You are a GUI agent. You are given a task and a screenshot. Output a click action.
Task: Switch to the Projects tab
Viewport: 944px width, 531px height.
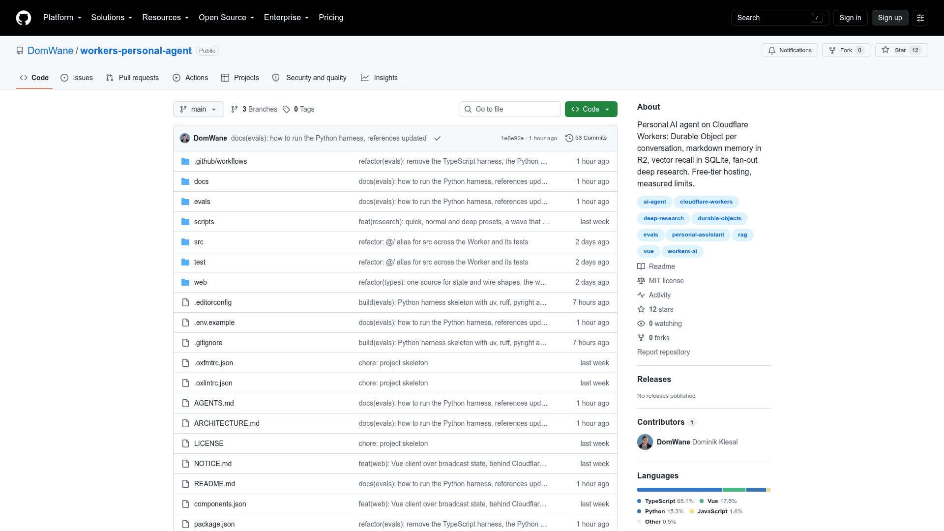[240, 78]
